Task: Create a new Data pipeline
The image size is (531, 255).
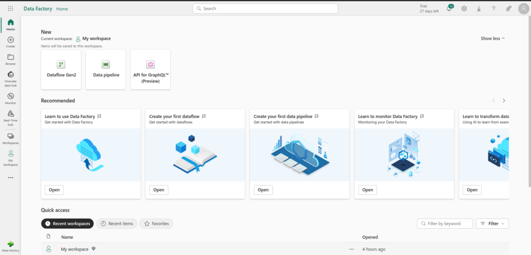Action: [106, 69]
